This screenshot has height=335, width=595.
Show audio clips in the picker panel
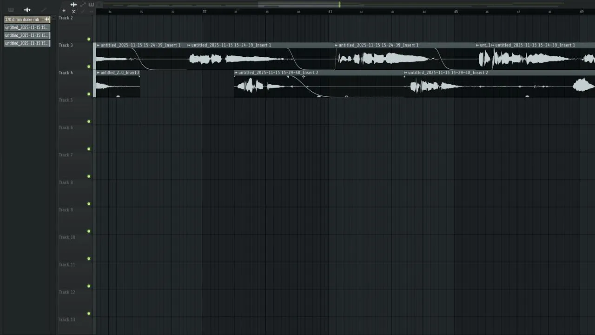[x=27, y=10]
